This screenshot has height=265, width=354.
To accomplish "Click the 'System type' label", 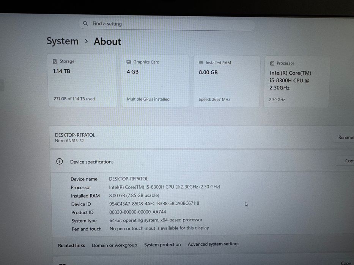I will point(84,221).
